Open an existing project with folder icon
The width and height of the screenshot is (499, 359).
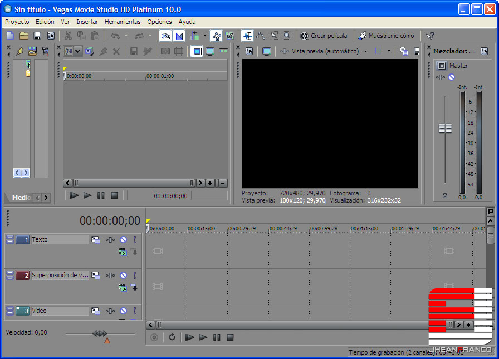(x=24, y=36)
